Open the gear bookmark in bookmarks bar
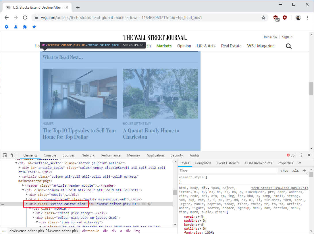The image size is (314, 234). (x=7, y=27)
